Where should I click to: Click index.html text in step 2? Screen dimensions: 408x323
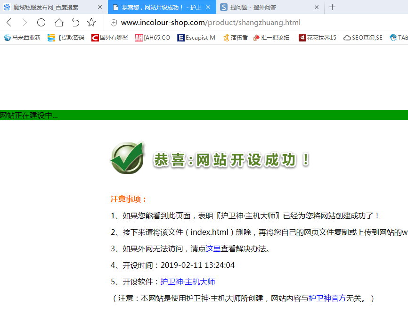pos(210,232)
